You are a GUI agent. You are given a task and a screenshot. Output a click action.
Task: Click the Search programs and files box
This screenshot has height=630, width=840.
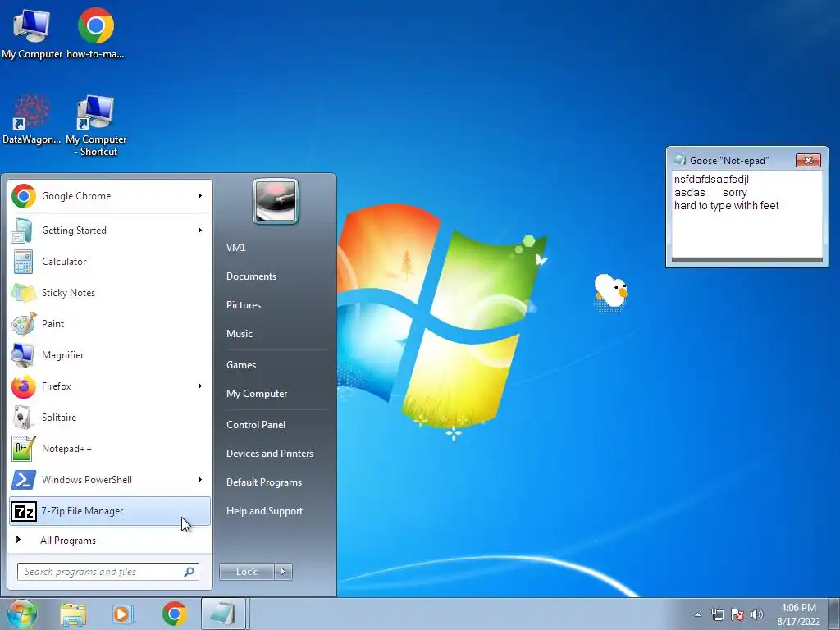click(x=108, y=572)
